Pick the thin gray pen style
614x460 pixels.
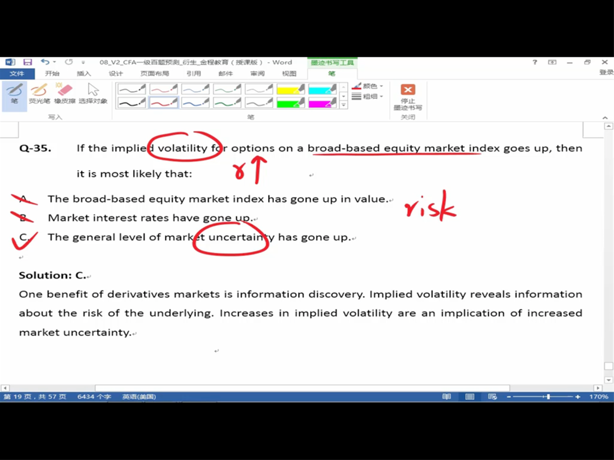(x=259, y=89)
